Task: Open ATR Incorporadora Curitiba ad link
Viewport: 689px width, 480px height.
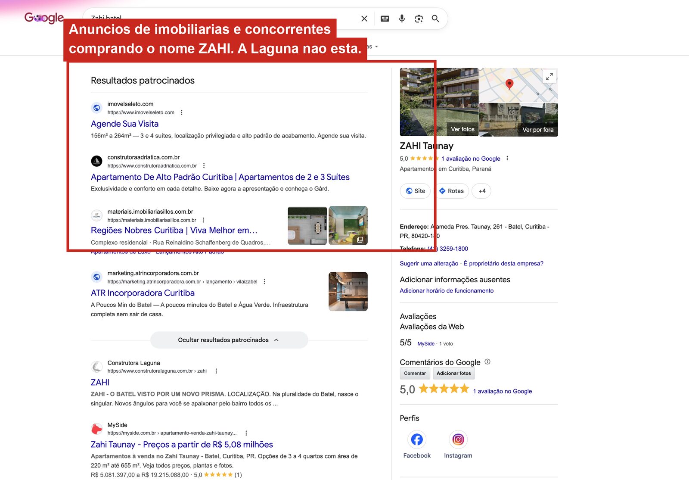Action: pos(143,293)
